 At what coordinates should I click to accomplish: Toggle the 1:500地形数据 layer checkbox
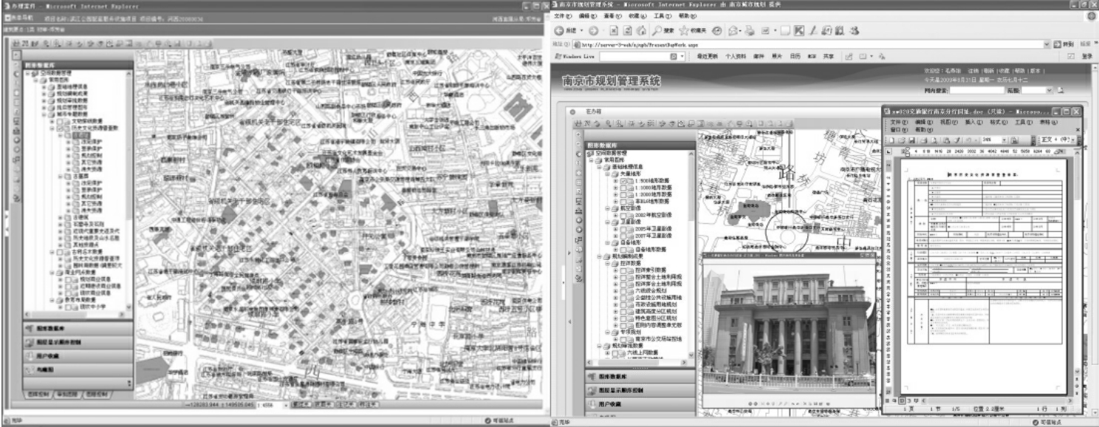(625, 181)
